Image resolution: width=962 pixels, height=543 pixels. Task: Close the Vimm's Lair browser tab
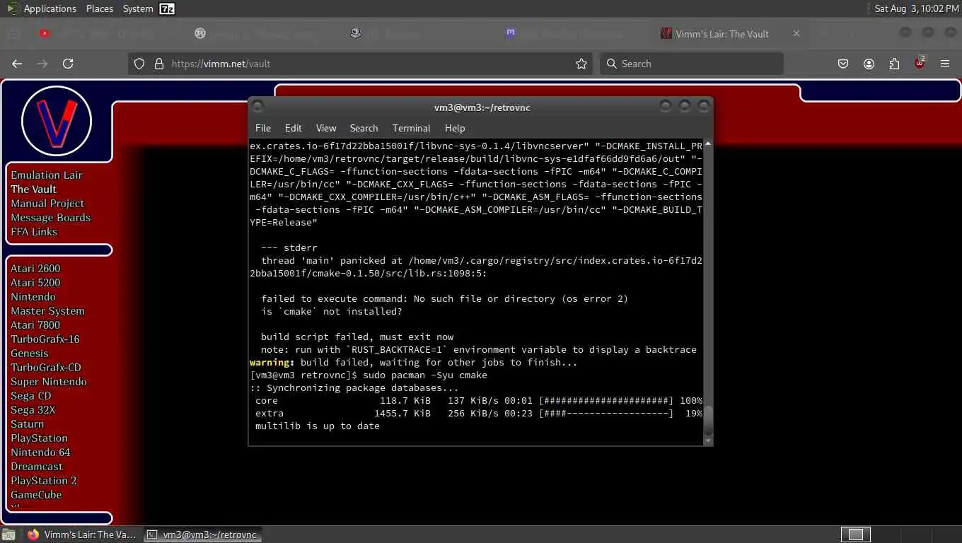point(796,33)
